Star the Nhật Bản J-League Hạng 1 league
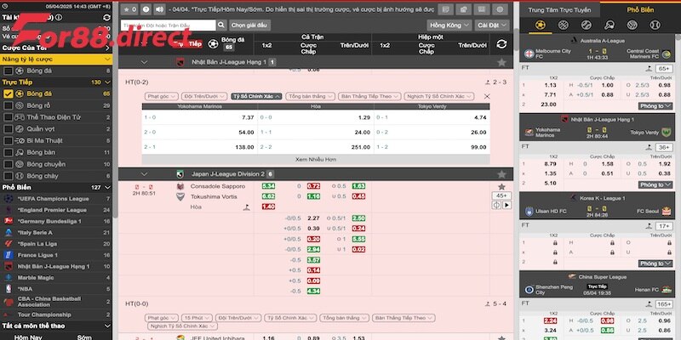 click(501, 63)
